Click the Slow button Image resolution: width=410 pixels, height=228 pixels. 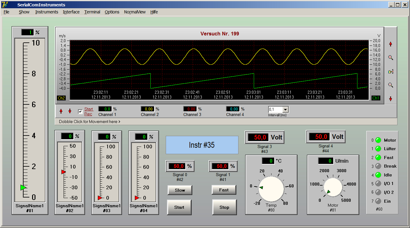tap(180, 190)
